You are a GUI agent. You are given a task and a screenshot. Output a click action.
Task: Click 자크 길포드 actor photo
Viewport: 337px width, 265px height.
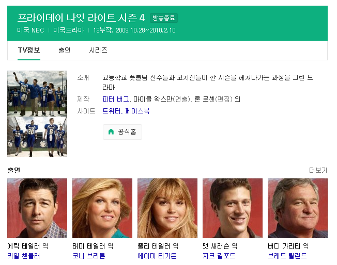click(233, 208)
